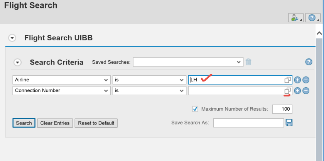Remove the Connection Number criterion row
This screenshot has width=324, height=161.
(x=305, y=91)
